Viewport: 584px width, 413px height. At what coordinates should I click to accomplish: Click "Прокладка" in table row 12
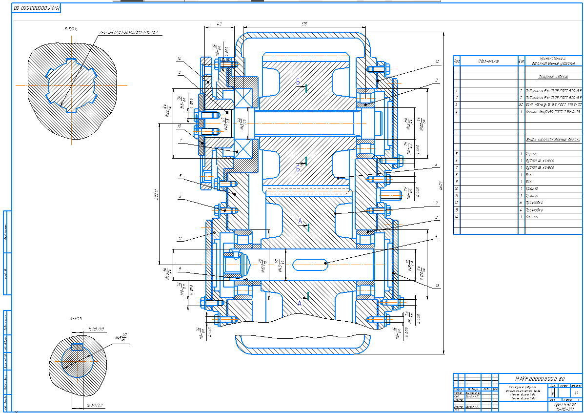point(534,203)
